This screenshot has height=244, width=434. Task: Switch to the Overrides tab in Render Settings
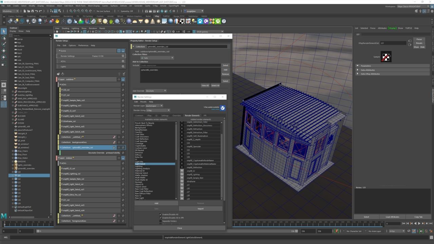pos(177,116)
